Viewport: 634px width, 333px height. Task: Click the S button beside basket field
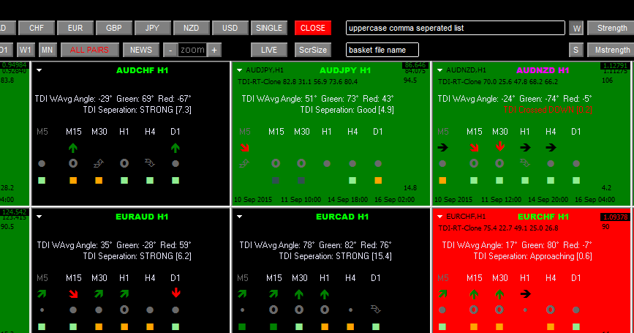[x=576, y=50]
